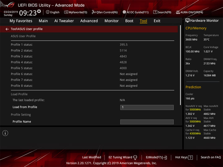Click Profile Name label
This screenshot has height=167, width=223.
coord(22,122)
